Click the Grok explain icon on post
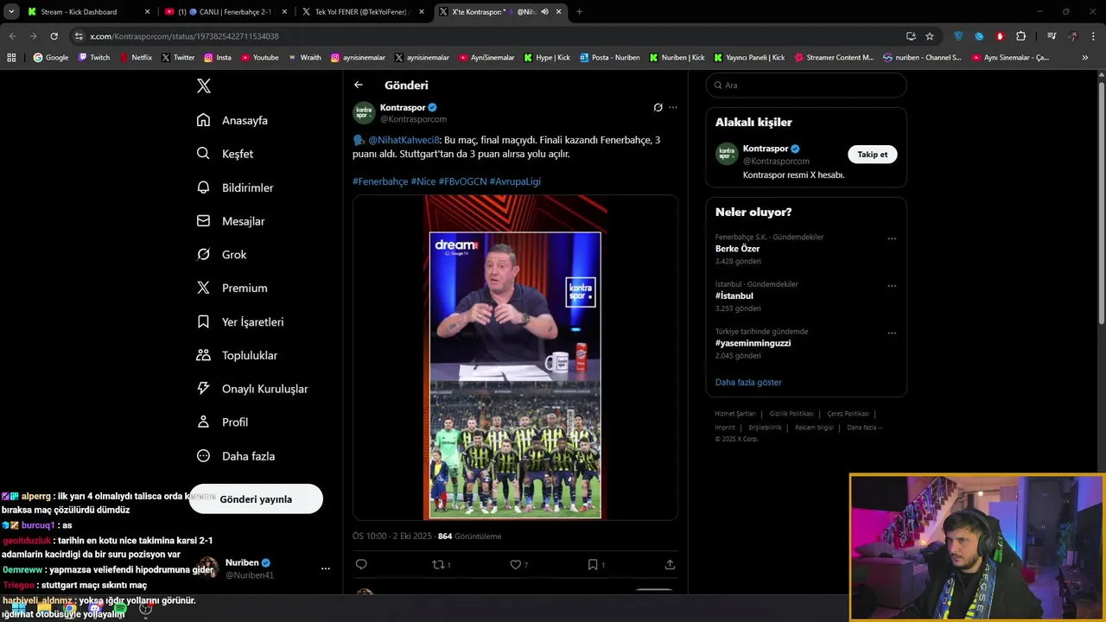The image size is (1106, 622). 658,107
